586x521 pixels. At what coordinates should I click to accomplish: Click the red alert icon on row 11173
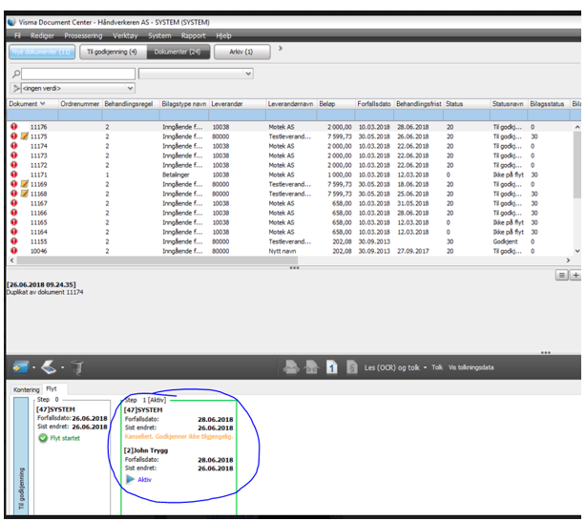pyautogui.click(x=13, y=156)
